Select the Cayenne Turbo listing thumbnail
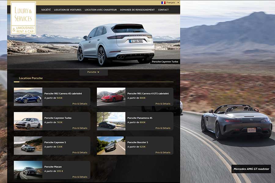Viewport: 275px width, 183px height. [28, 121]
